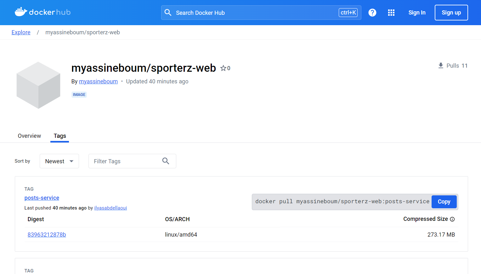
Task: Click the 'Updated 40 minutes ago' text
Action: [157, 81]
